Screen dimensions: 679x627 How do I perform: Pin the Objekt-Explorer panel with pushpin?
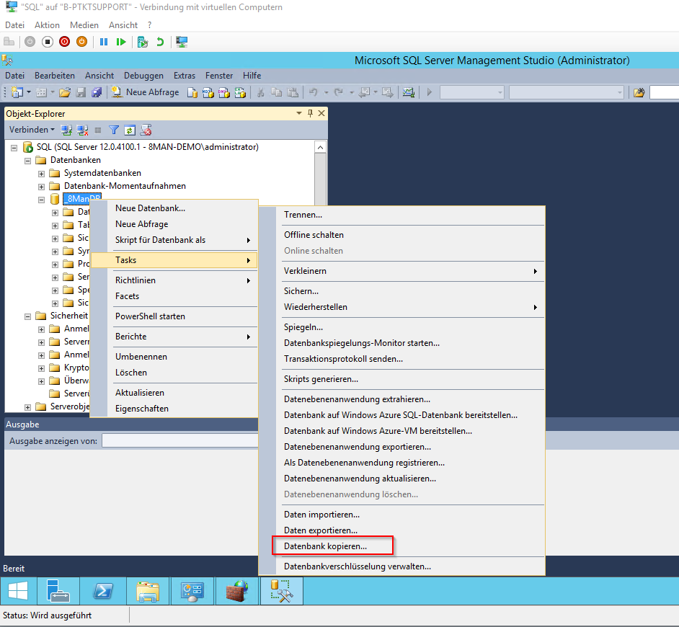pos(311,114)
